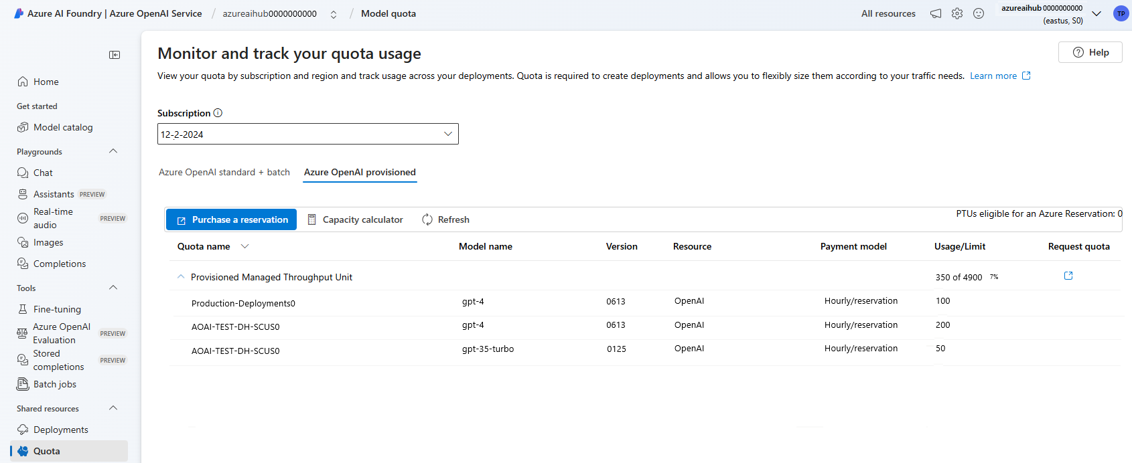Click the azureaihub0000000000 breadcrumb
1132x463 pixels.
[x=270, y=13]
